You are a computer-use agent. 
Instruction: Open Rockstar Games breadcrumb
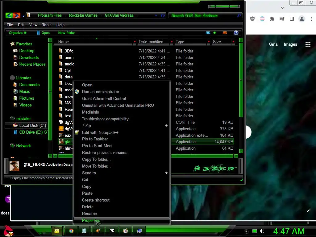[83, 15]
